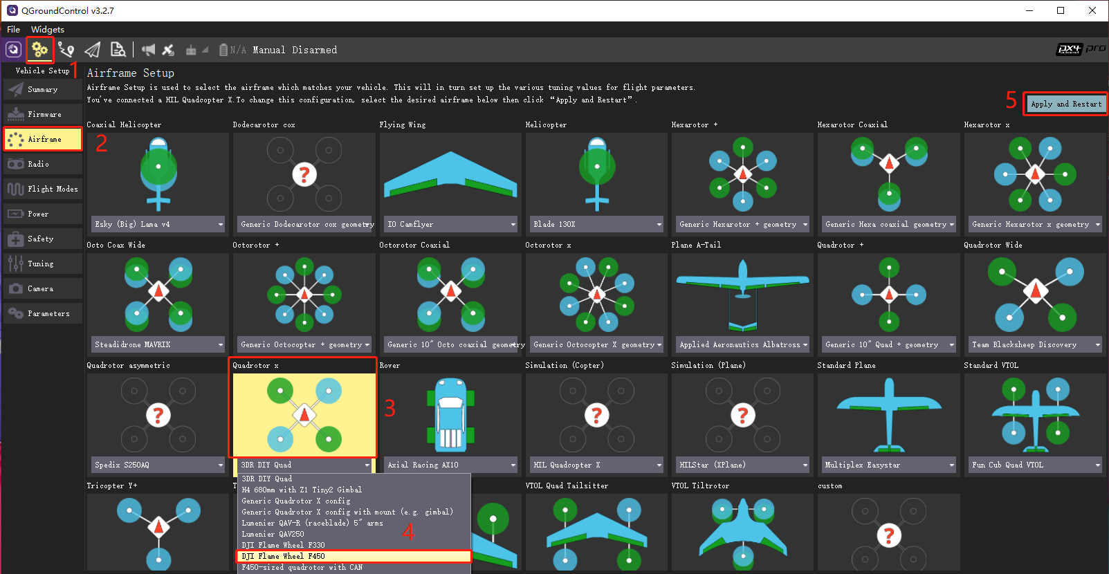1109x574 pixels.
Task: Open the QGroundControl application settings icon
Action: point(13,50)
